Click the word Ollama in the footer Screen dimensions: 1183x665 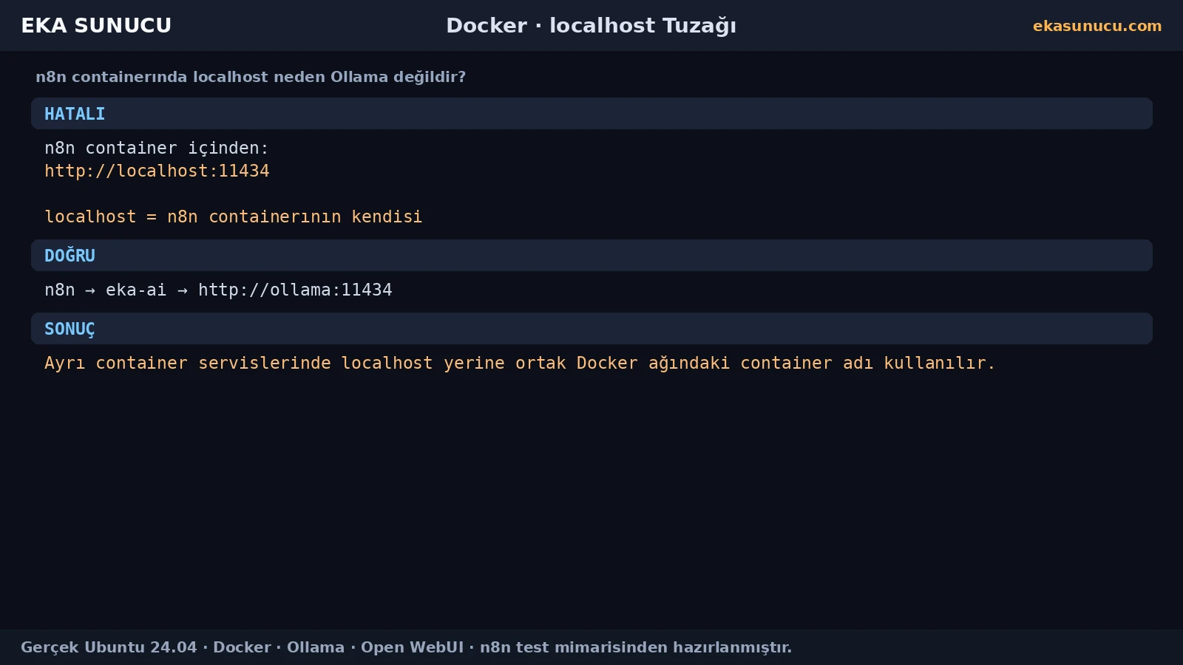point(316,647)
